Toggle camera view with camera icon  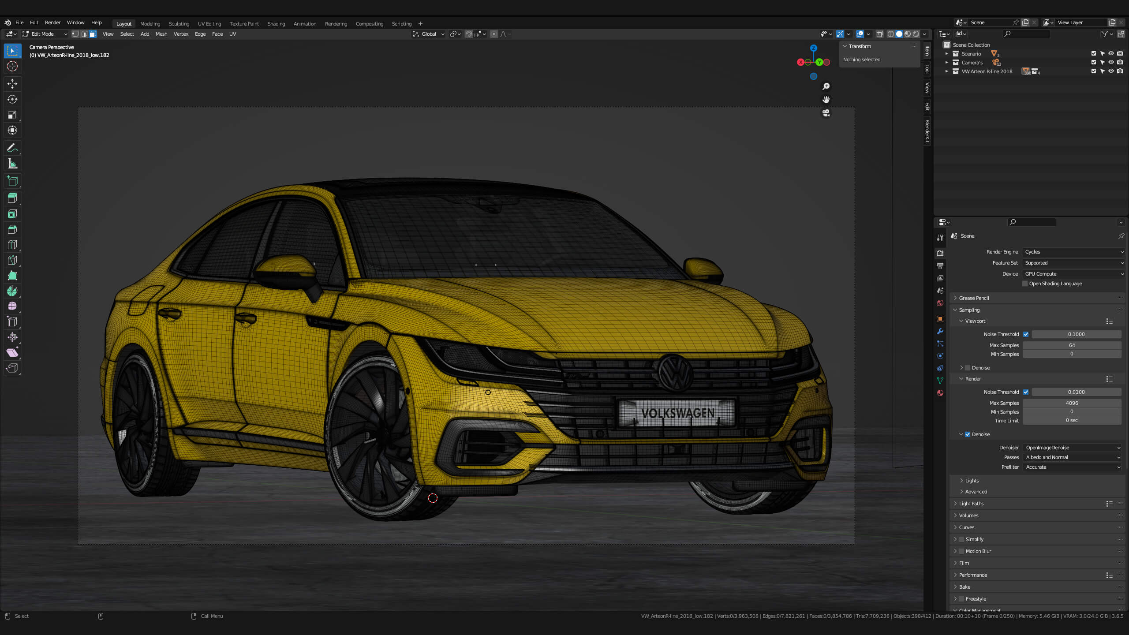(x=826, y=113)
